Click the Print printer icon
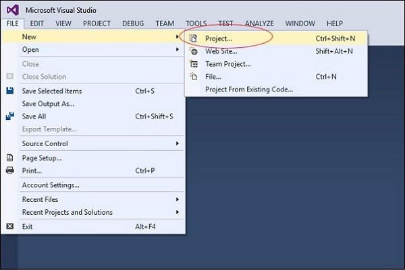 click(10, 170)
